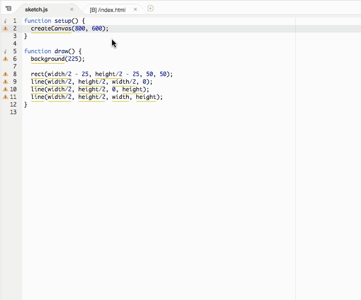The width and height of the screenshot is (361, 300).
Task: Click the closing brace on line 3
Action: (x=26, y=36)
